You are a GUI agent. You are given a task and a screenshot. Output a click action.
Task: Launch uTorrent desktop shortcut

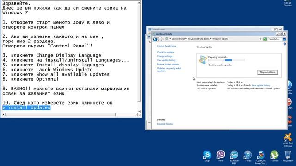point(274,156)
